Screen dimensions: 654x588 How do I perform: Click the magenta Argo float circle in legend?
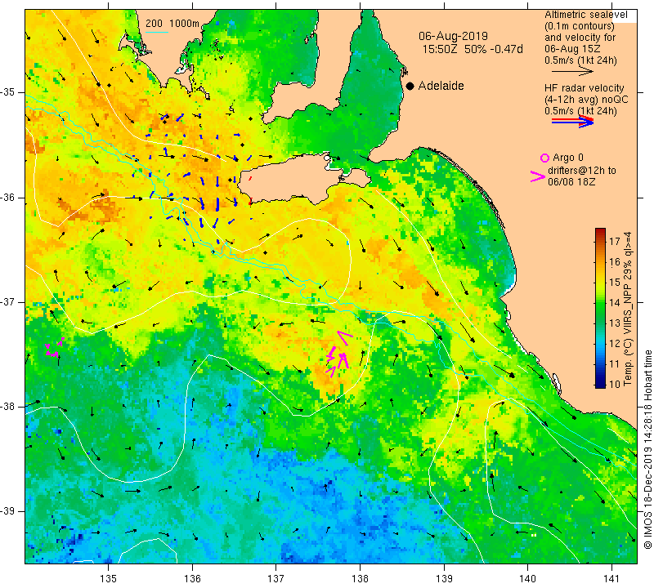tap(544, 158)
